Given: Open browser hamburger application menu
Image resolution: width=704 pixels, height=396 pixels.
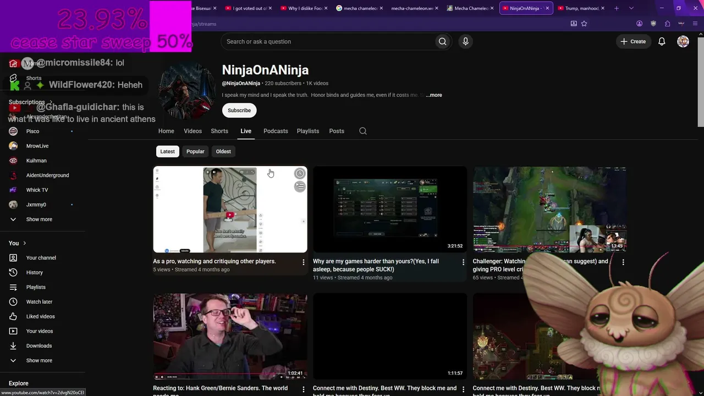Looking at the screenshot, I should click(696, 24).
